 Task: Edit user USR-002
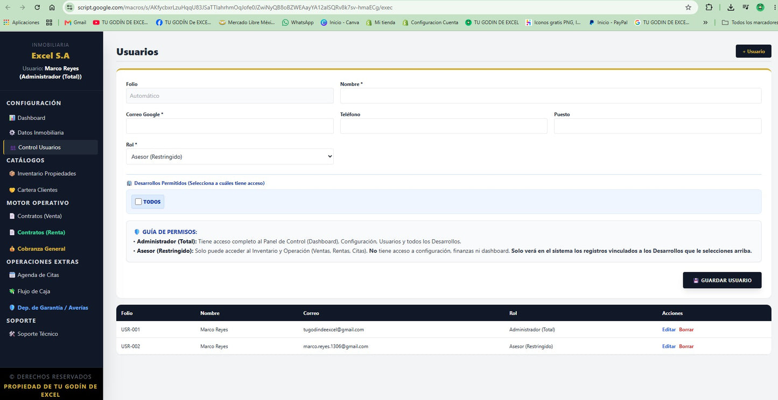[669, 346]
